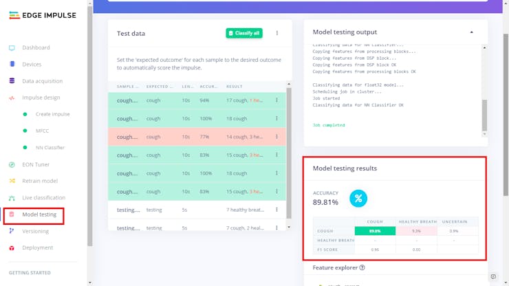Go to Devices section
This screenshot has width=509, height=286.
pos(32,64)
